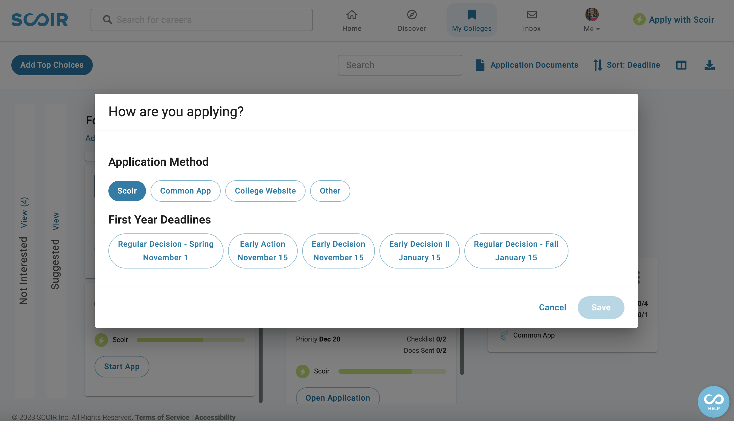Click the profile avatar picture
Screen dimensions: 734x421
click(592, 14)
